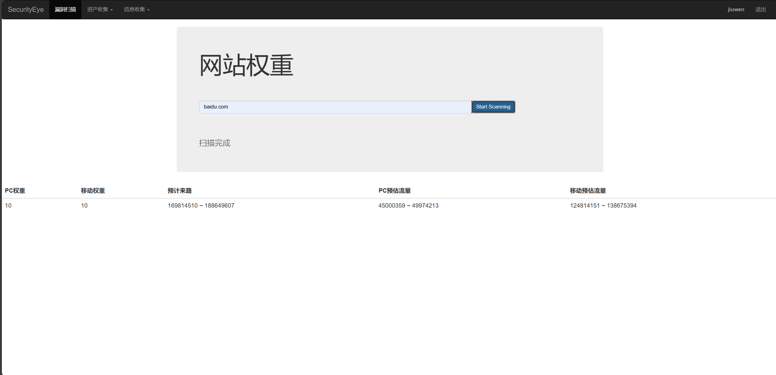Screen dimensions: 776x375
Task: Click the 网站权重 page heading
Action: pos(246,65)
